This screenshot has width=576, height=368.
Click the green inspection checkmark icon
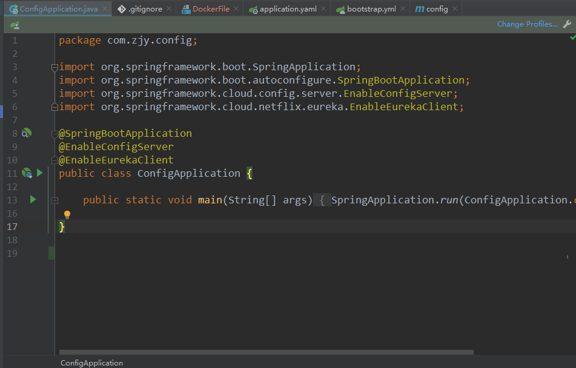coord(573,37)
